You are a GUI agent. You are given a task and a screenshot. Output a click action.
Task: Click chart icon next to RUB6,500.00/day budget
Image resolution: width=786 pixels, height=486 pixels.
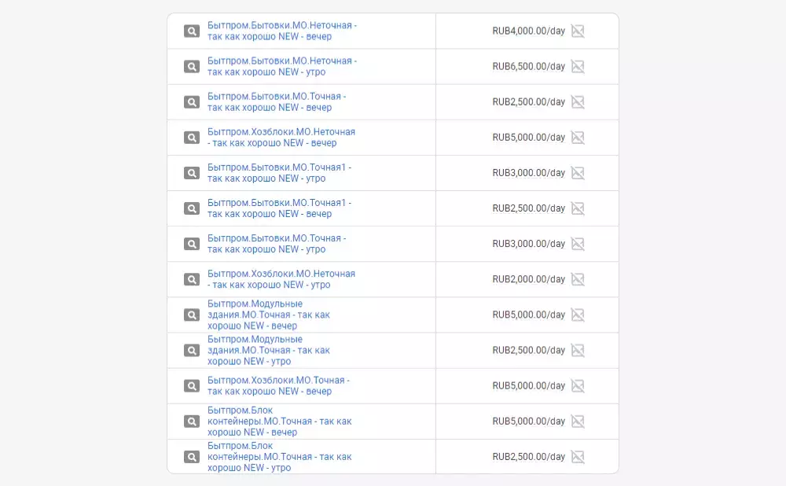[x=578, y=67]
